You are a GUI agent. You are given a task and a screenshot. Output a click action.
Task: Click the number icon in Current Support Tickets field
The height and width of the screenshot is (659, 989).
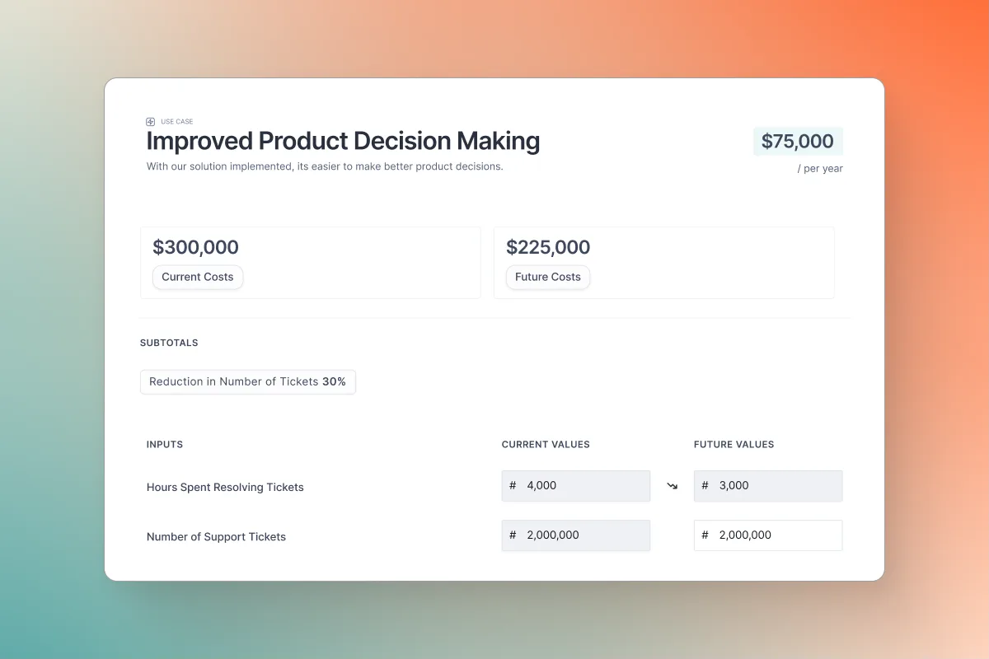coord(513,535)
